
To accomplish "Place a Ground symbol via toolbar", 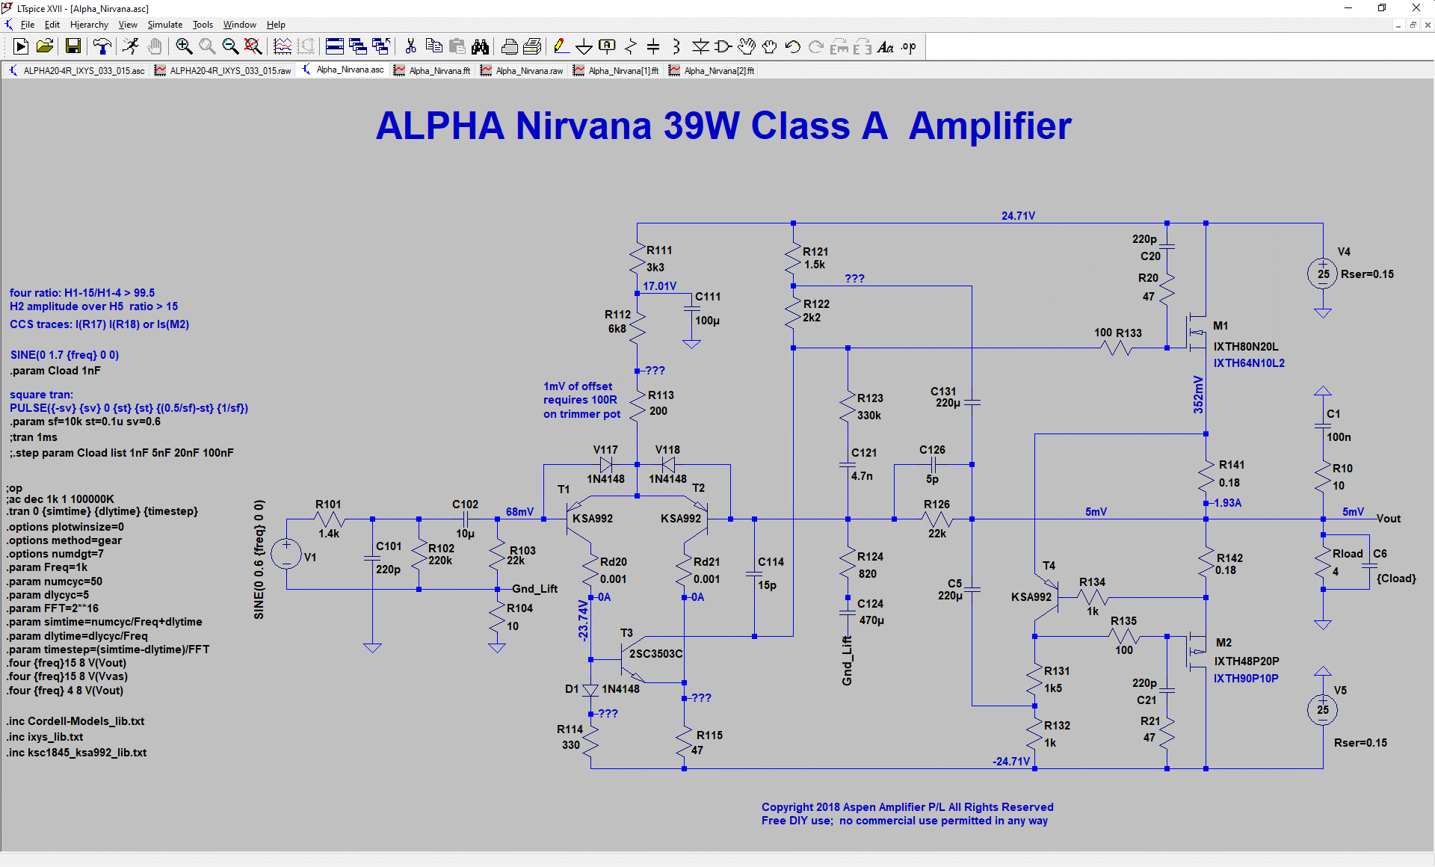I will tap(584, 47).
